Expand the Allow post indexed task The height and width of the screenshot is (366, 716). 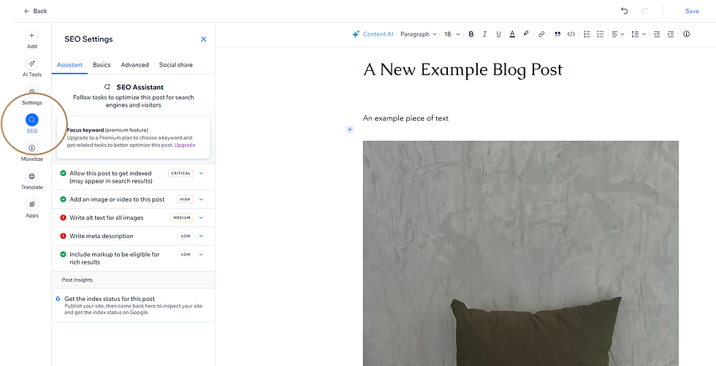[201, 173]
